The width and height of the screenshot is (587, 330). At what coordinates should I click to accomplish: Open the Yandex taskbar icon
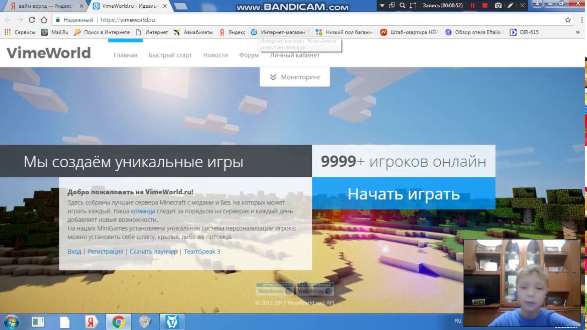tap(91, 322)
